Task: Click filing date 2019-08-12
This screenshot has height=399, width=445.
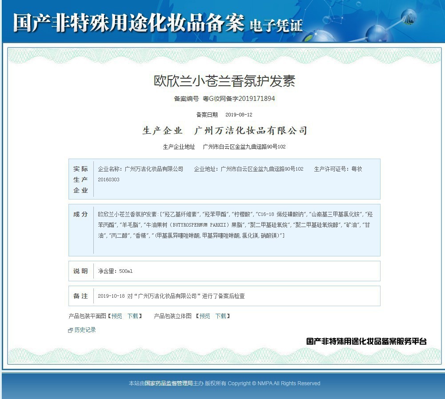Action: (239, 115)
